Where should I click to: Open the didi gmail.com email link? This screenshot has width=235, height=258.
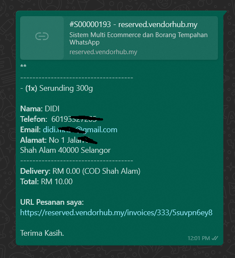(x=80, y=130)
